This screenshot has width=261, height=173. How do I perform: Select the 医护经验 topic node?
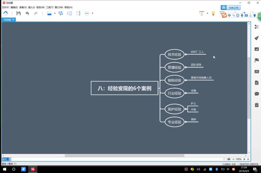(174, 109)
